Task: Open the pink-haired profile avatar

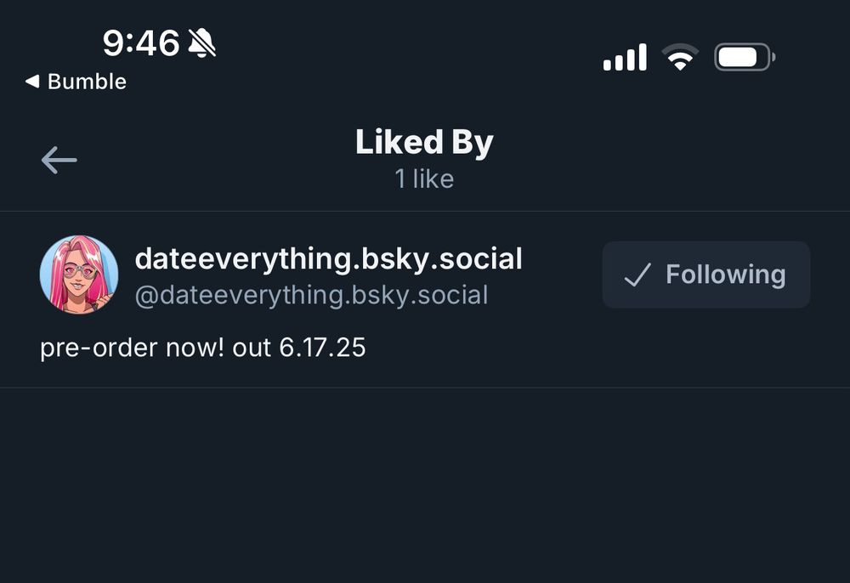Action: point(79,275)
